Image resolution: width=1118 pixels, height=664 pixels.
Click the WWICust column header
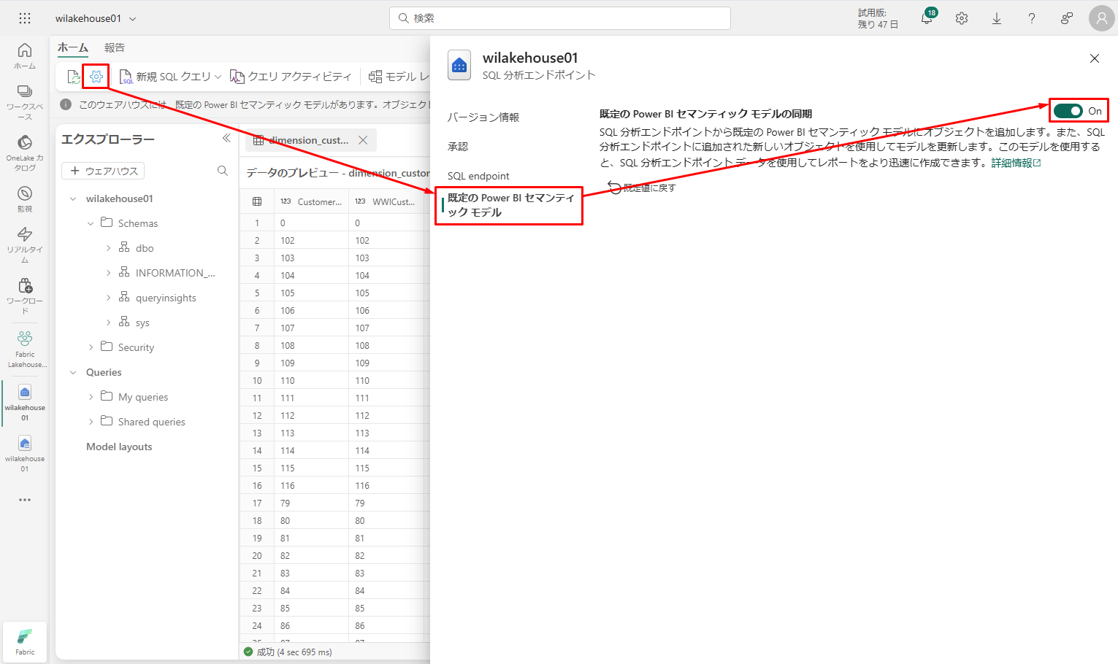pos(386,201)
